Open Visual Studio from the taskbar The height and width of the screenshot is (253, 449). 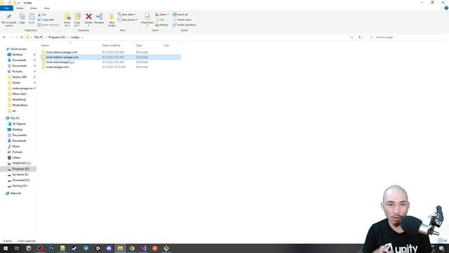pos(143,248)
